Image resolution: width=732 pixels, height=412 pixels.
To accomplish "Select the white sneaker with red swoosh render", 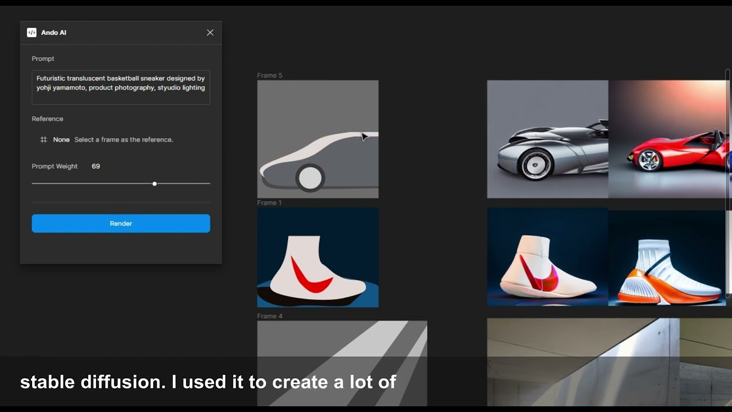I will 547,257.
